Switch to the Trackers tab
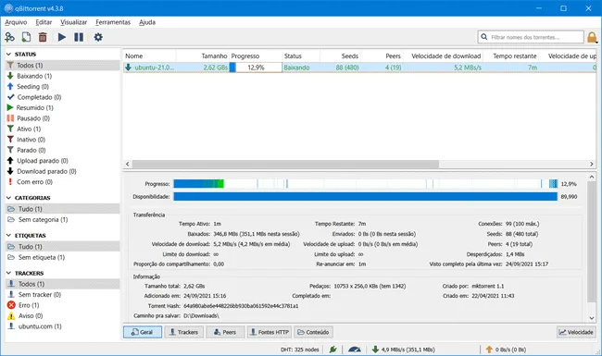 tap(184, 332)
